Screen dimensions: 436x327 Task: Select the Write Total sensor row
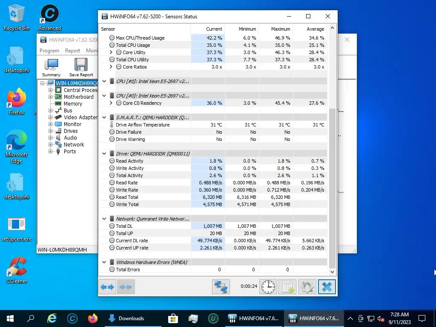click(213, 204)
